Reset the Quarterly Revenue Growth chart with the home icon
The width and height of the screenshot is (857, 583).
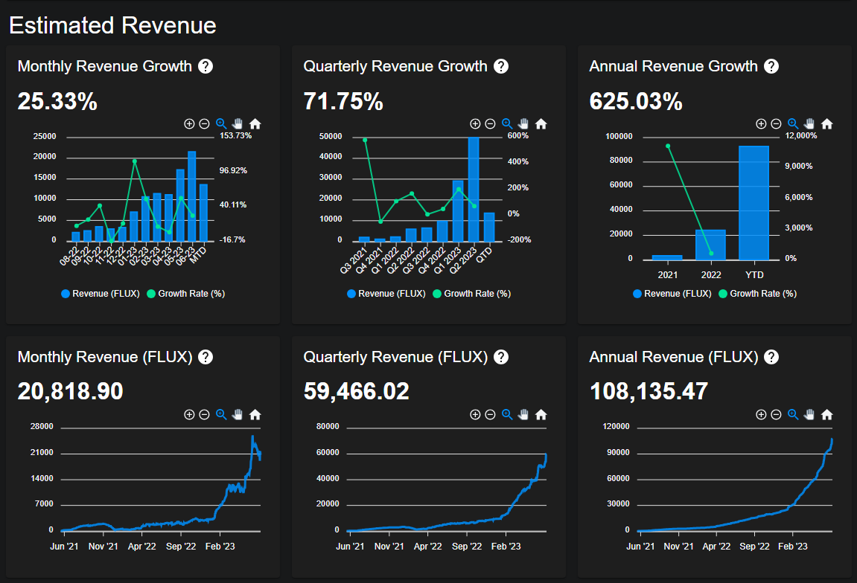[541, 124]
